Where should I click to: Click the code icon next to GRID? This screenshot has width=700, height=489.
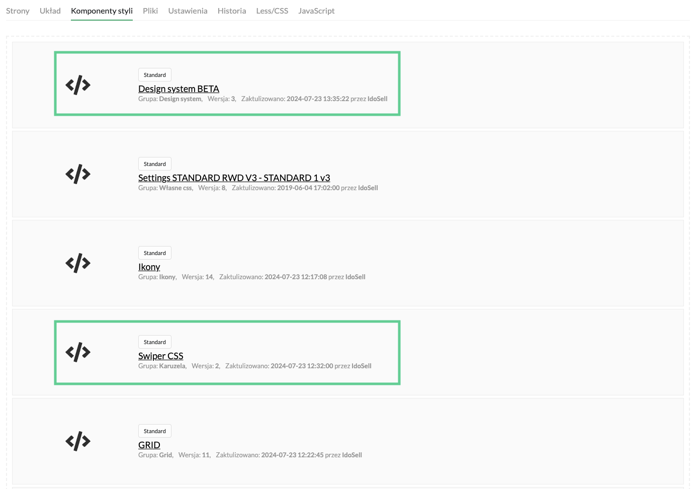pyautogui.click(x=77, y=441)
